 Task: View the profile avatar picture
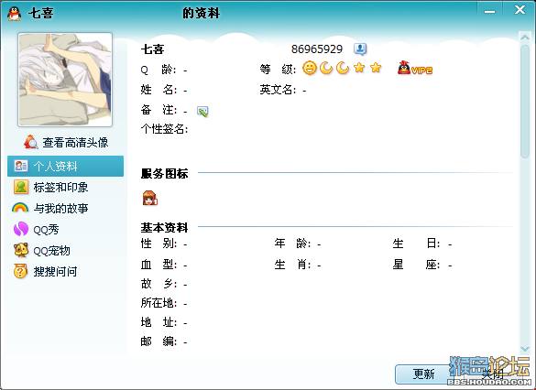click(65, 80)
